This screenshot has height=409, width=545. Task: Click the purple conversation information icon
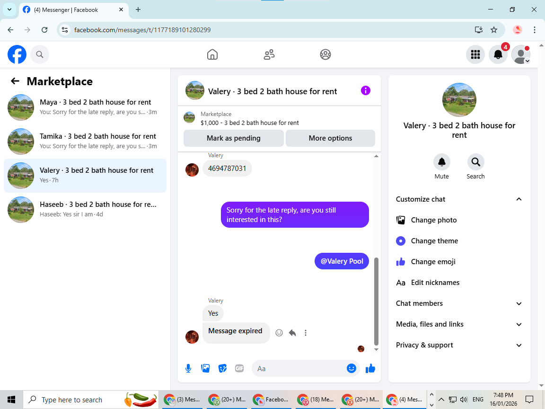[x=366, y=90]
